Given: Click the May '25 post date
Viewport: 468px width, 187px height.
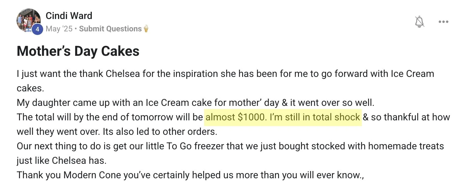Looking at the screenshot, I should tap(59, 29).
